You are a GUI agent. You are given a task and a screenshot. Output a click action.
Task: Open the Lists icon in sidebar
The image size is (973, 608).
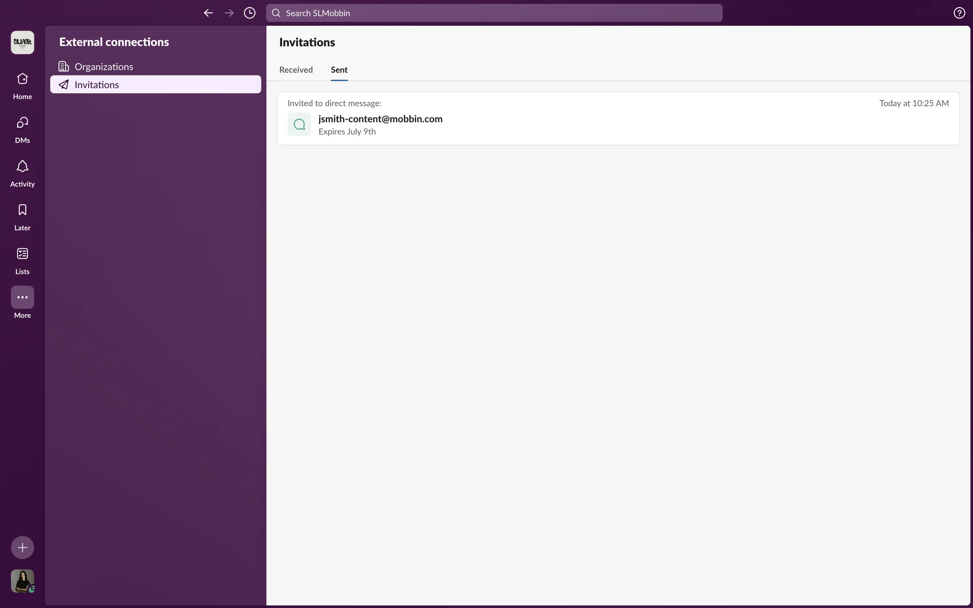tap(22, 254)
